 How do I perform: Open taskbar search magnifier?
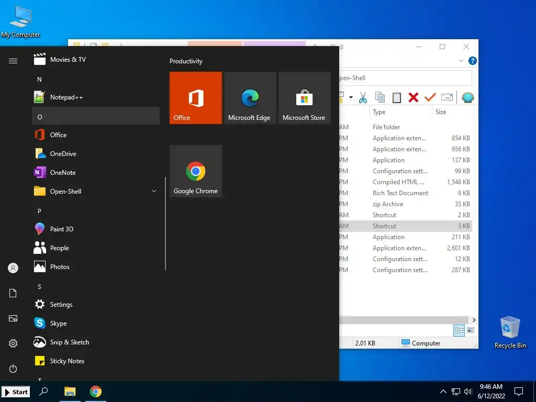43,392
